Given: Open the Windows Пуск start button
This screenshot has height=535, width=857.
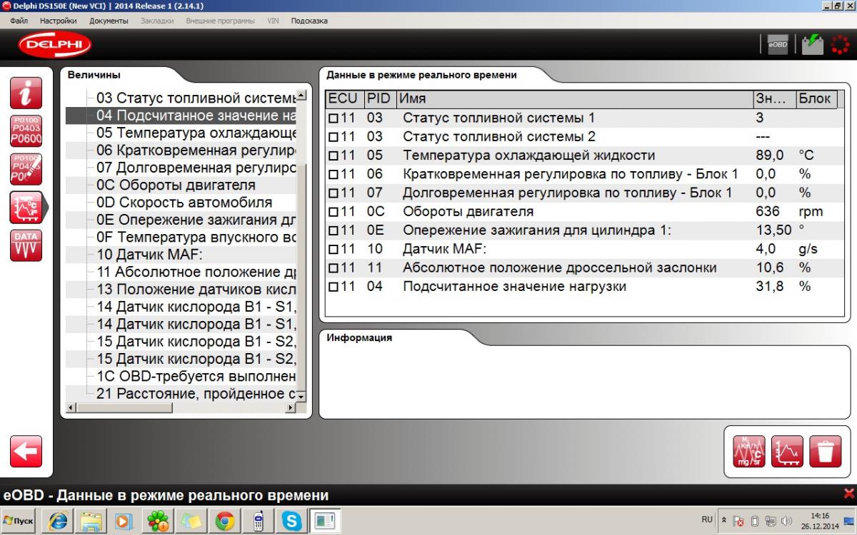Looking at the screenshot, I should (x=20, y=521).
